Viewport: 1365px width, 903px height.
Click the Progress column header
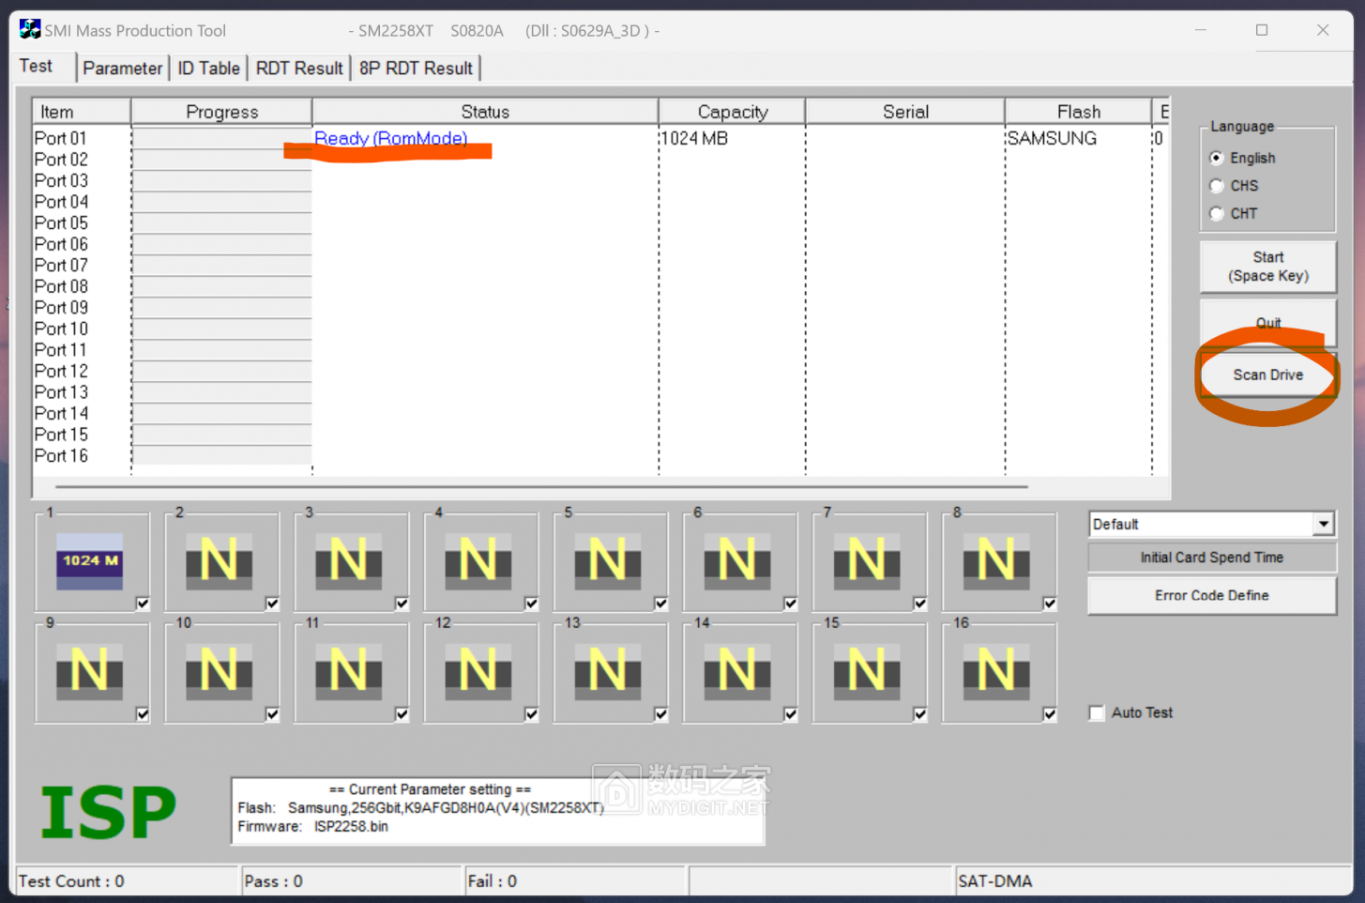click(221, 112)
